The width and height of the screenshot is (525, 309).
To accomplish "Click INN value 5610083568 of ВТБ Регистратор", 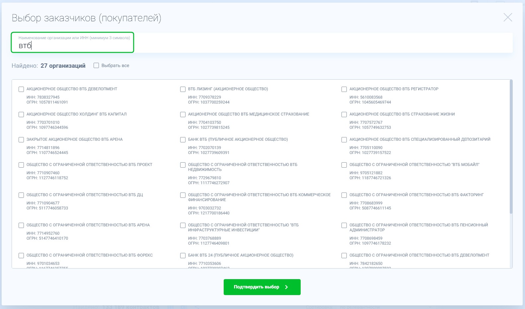I will [x=371, y=97].
